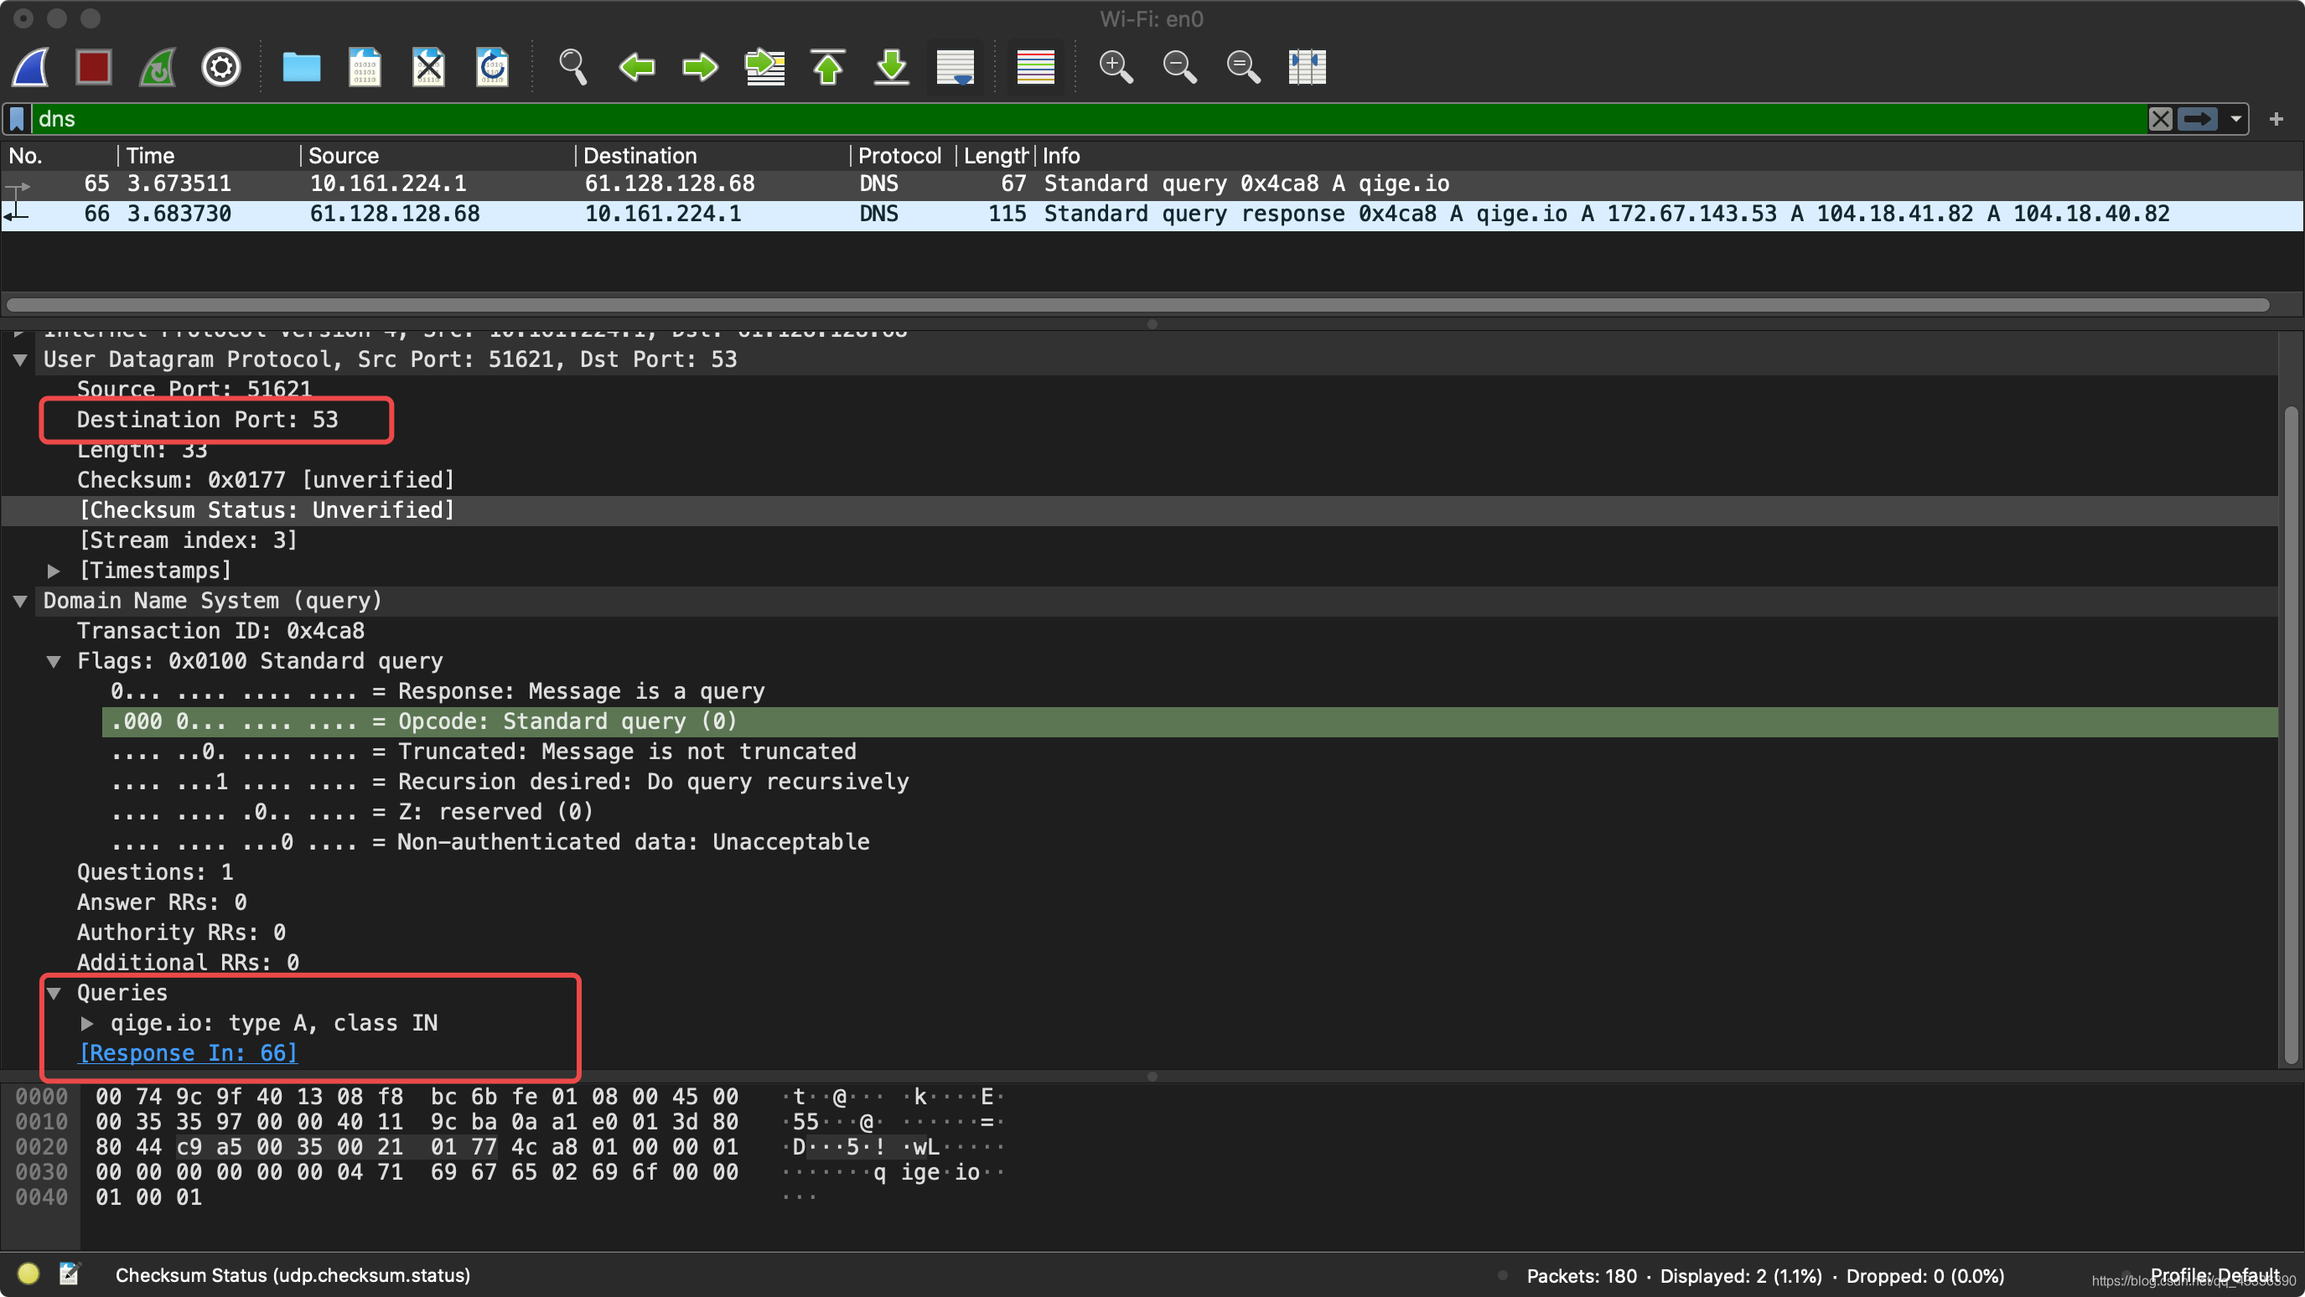Select Transaction ID: 0x4ca8 line
This screenshot has height=1297, width=2305.
tap(221, 631)
